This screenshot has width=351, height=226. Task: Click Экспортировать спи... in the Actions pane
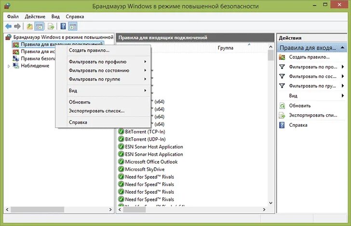(313, 115)
